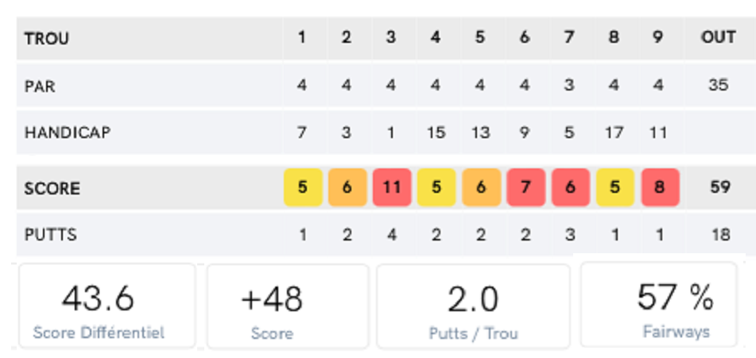Select the yellow score badge for hole 8

click(x=614, y=188)
